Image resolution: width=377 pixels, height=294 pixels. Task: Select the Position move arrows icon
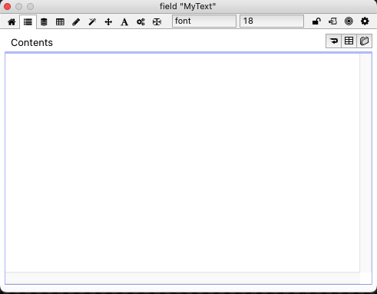[108, 21]
